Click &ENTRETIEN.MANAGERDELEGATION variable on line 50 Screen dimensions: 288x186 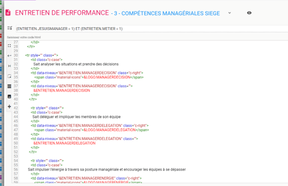(64, 143)
